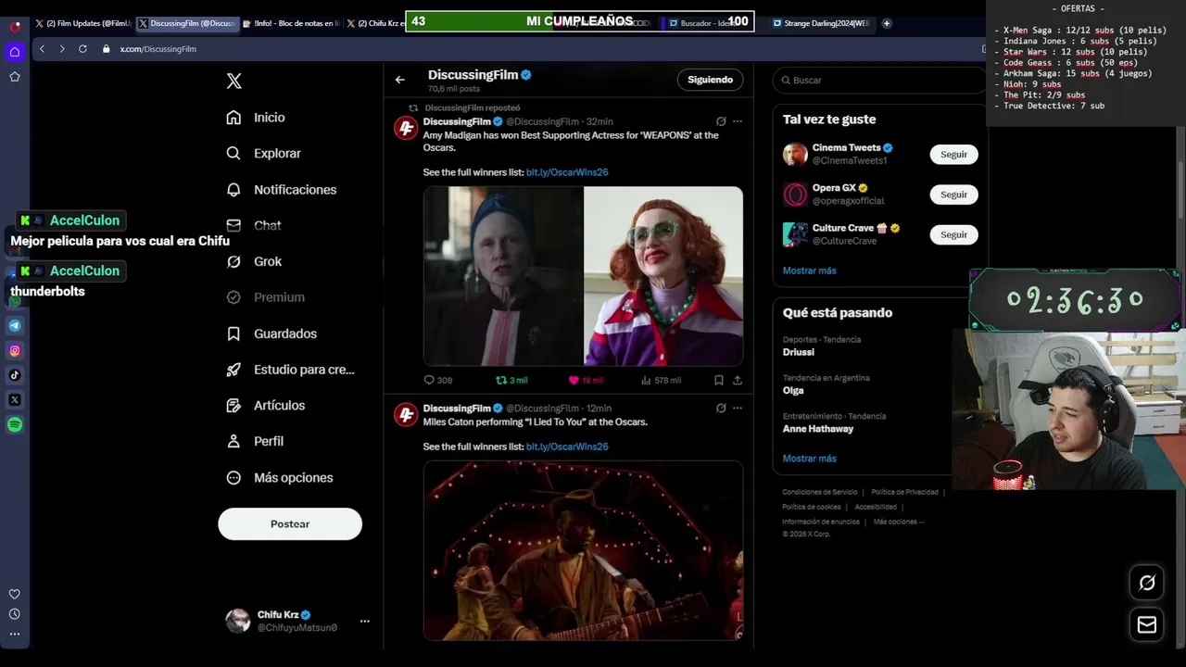Screen dimensions: 1186x667
Task: Open the TikTok icon in Opera sidebar
Action: coord(15,375)
